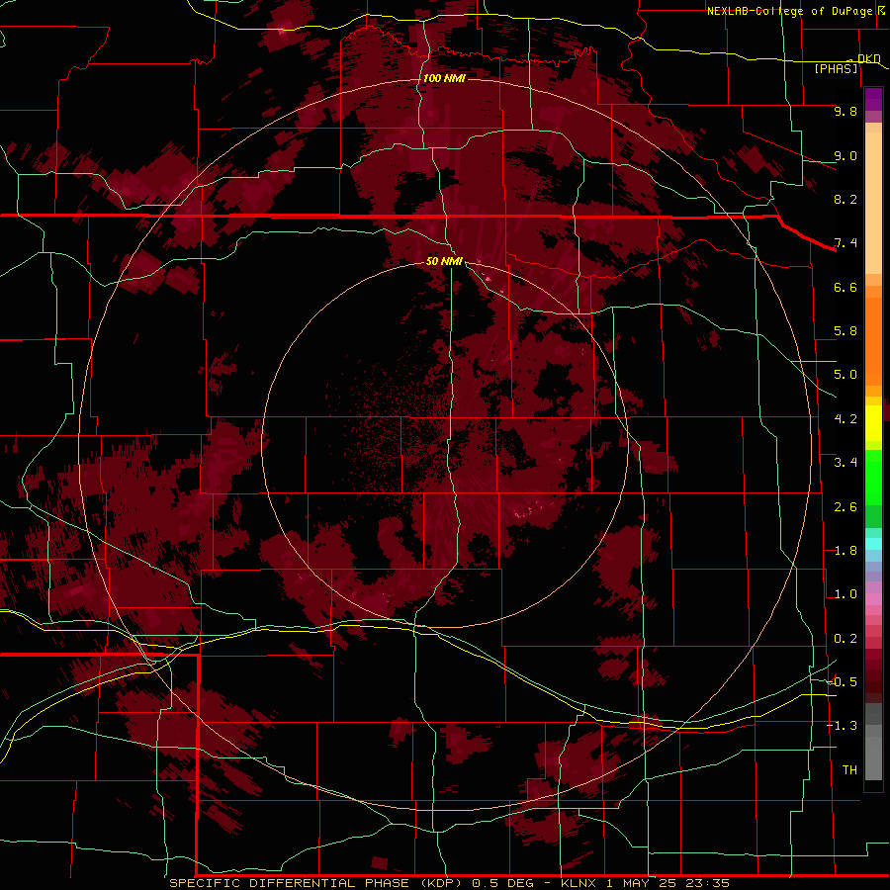Click the 5.0 value on the color scale

[845, 375]
